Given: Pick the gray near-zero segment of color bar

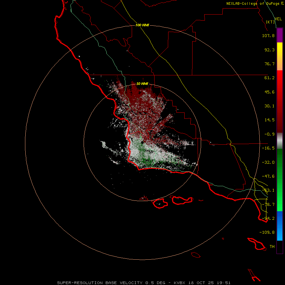Looking at the screenshot, I should 280,141.
